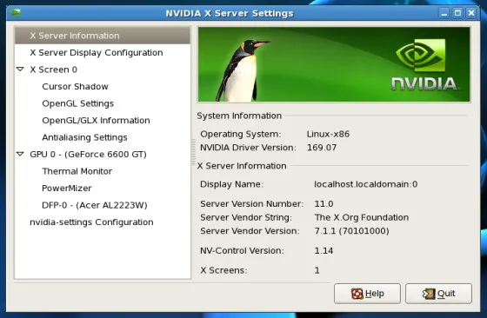Click the X Screens value 1
Image resolution: width=487 pixels, height=318 pixels.
click(317, 270)
